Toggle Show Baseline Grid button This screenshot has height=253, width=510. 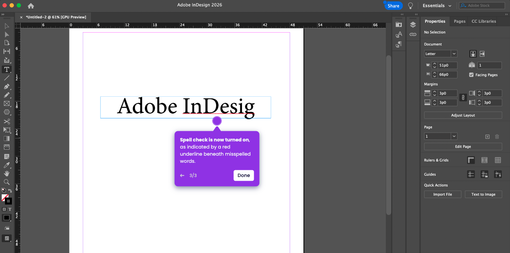click(485, 160)
